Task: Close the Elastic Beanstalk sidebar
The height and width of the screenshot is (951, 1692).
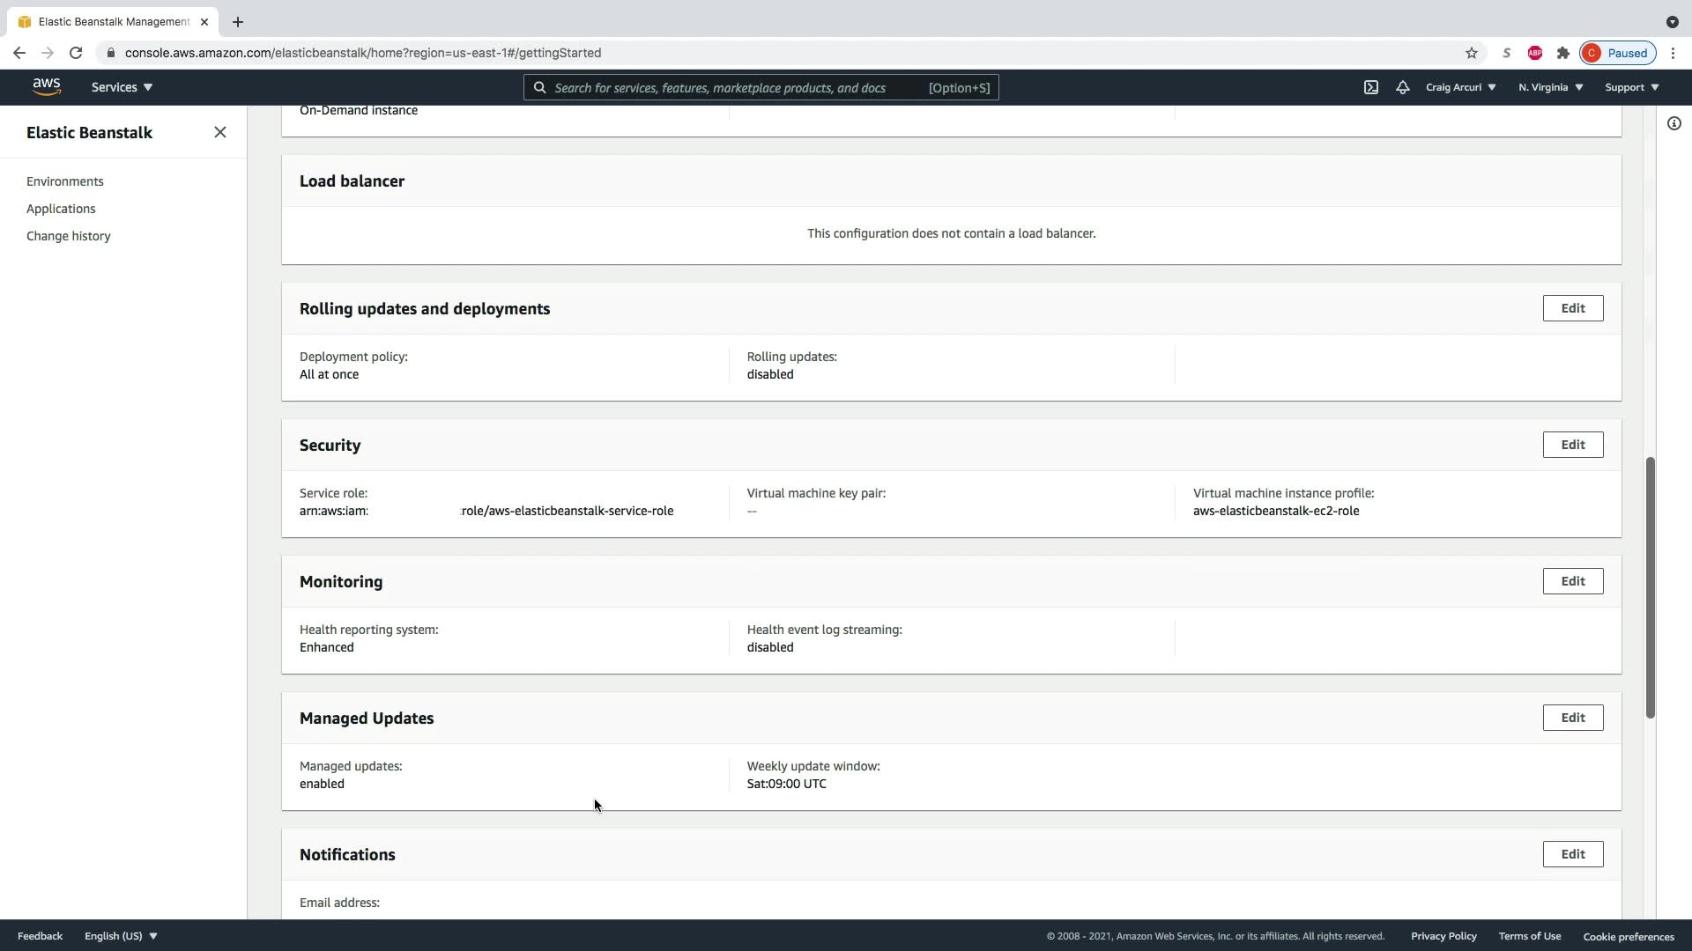Action: coord(219,132)
